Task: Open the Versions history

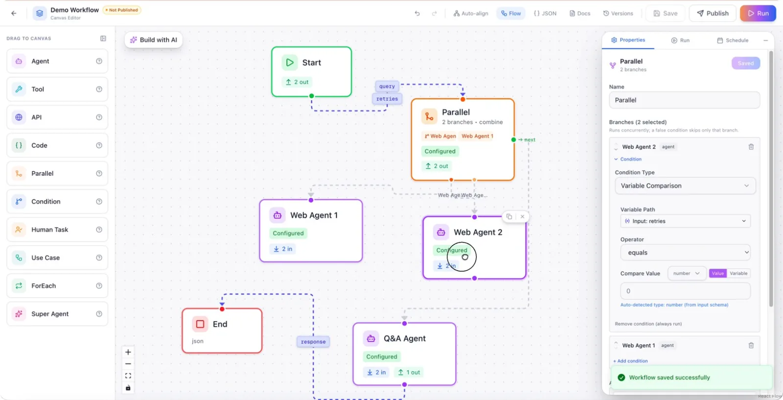Action: (618, 14)
